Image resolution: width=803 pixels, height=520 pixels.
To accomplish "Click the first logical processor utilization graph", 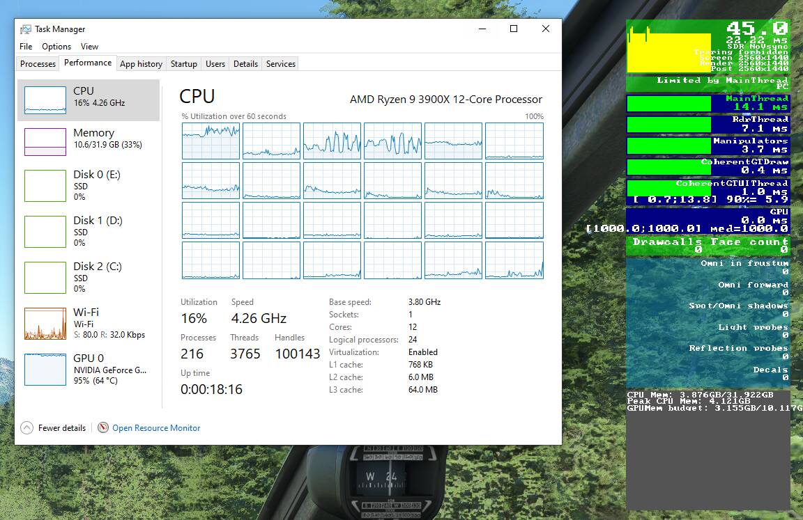I will 211,141.
